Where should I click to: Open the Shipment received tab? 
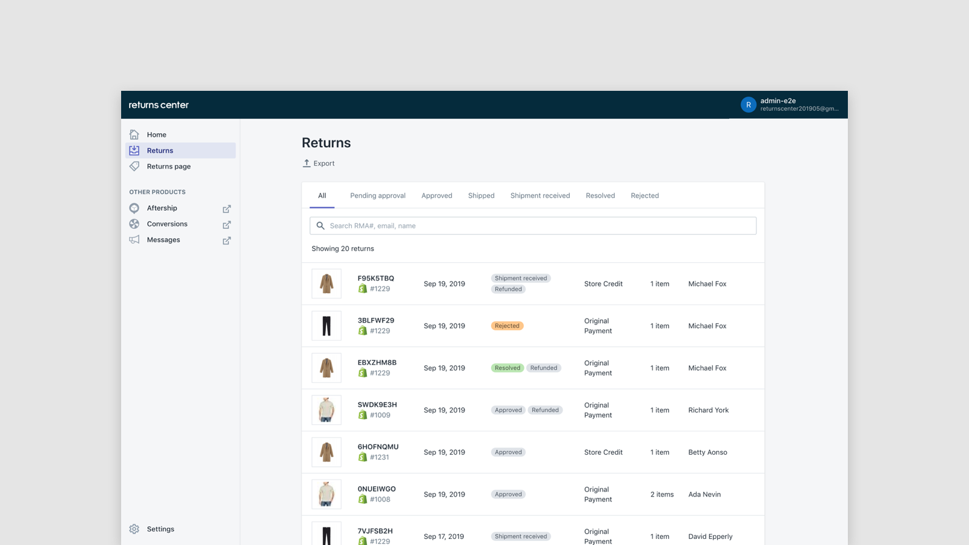pos(540,196)
